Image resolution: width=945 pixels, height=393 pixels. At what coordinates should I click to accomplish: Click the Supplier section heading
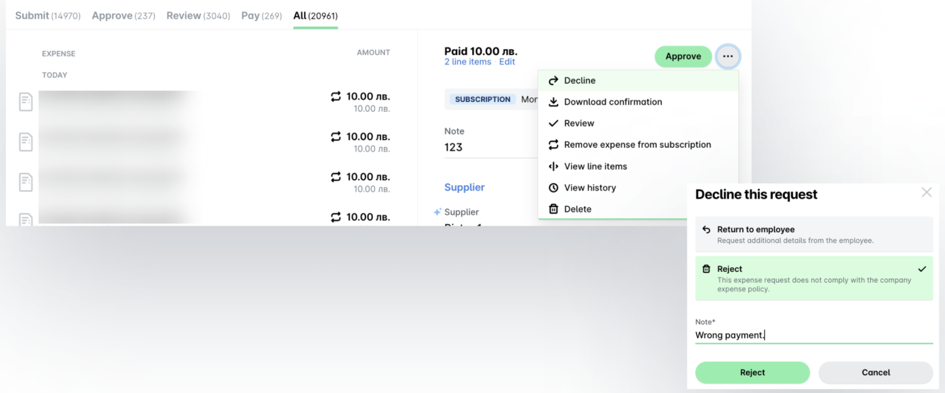coord(464,187)
